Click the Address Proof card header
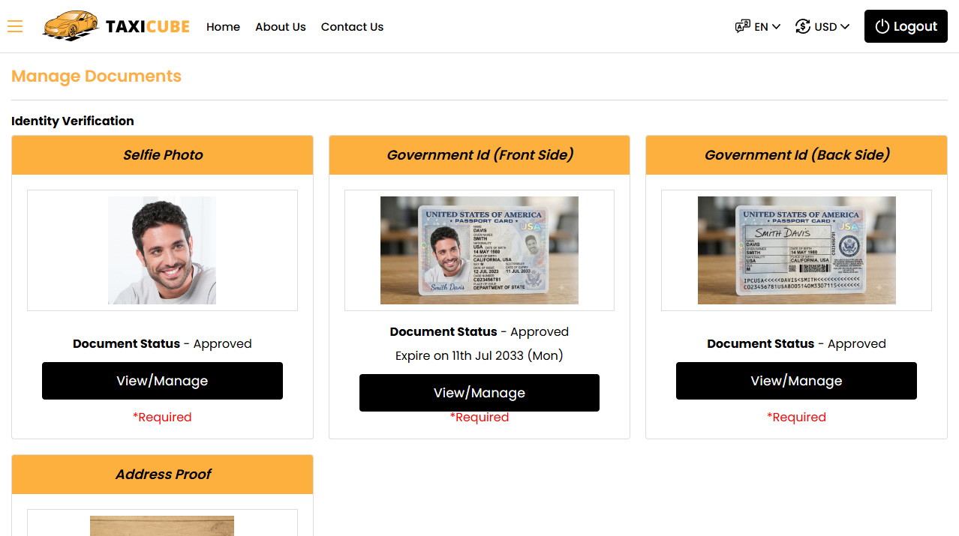Screen dimensions: 959x536 (x=162, y=475)
